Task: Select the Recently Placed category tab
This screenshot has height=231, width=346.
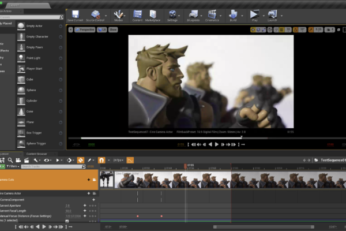Action: (6, 24)
